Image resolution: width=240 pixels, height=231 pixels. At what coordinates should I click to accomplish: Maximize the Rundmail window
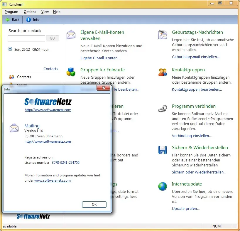click(220, 3)
